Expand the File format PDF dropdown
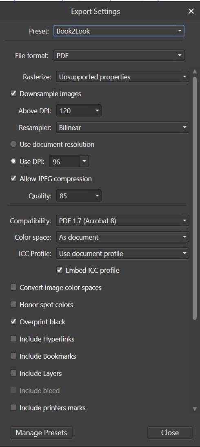This screenshot has width=200, height=447. pyautogui.click(x=119, y=55)
